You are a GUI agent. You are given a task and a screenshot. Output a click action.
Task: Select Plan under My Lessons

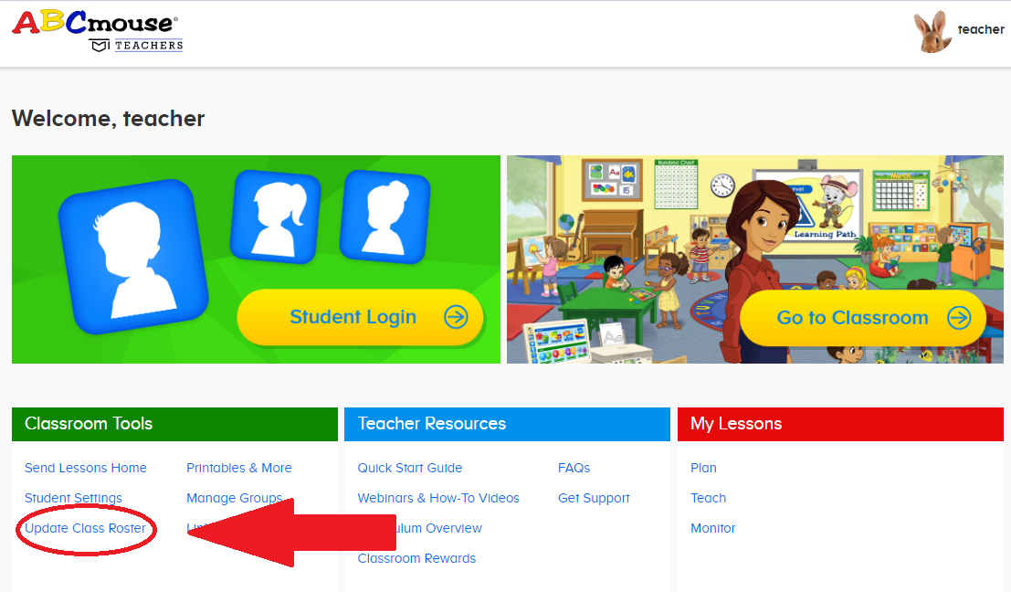(703, 468)
